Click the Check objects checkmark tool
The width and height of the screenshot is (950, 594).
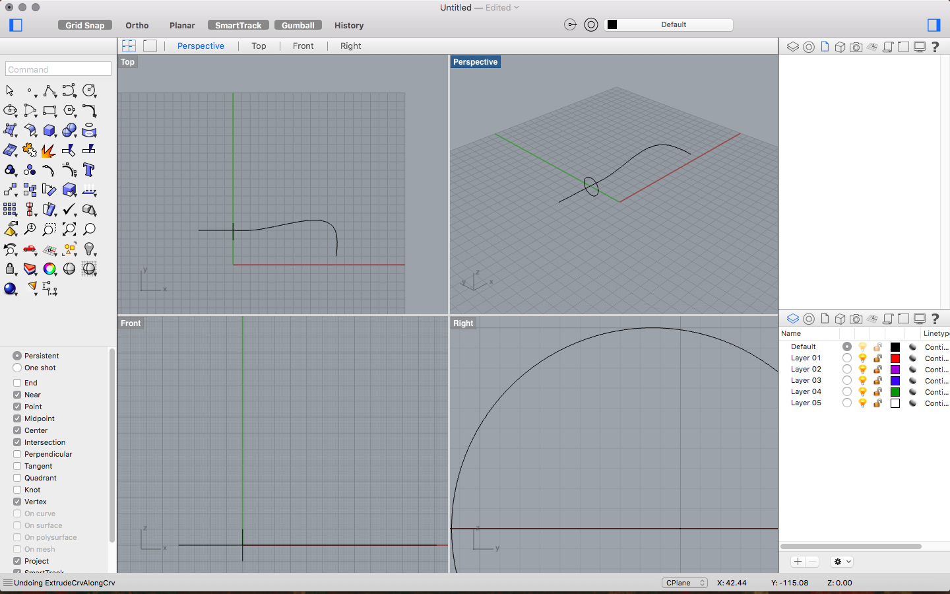pos(69,209)
